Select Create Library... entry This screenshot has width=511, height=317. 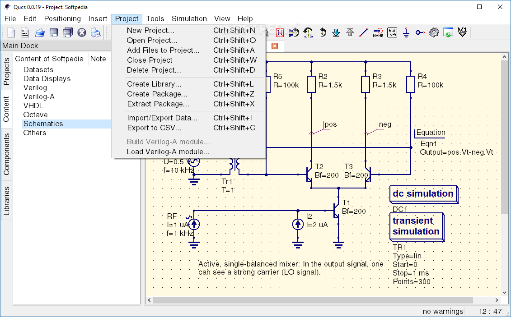coord(188,84)
